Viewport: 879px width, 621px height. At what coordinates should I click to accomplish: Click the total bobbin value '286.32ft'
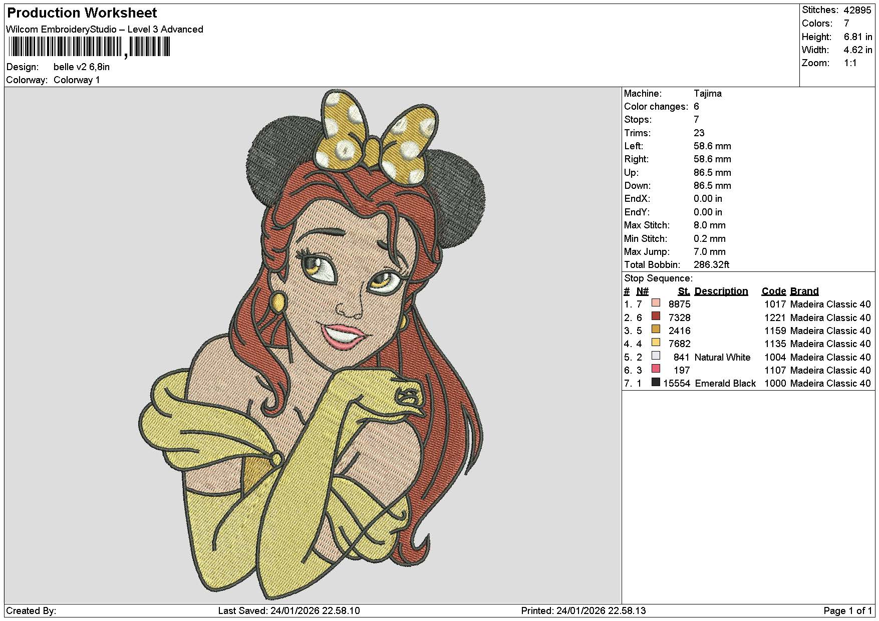pos(712,264)
